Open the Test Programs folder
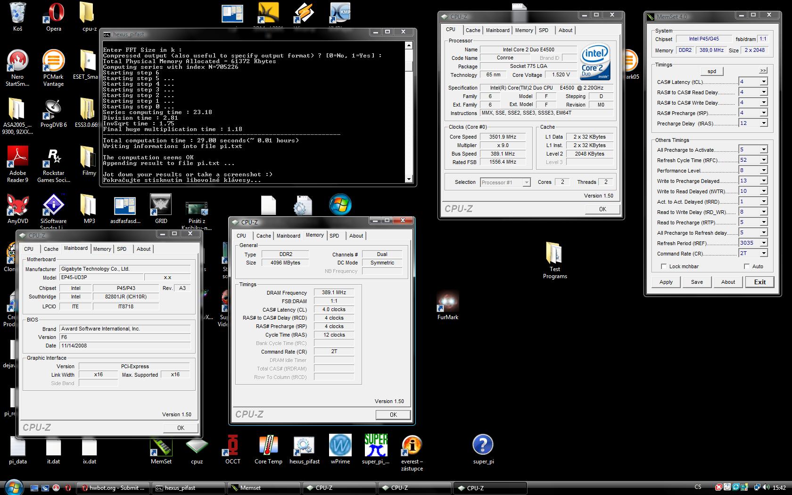 pyautogui.click(x=555, y=260)
